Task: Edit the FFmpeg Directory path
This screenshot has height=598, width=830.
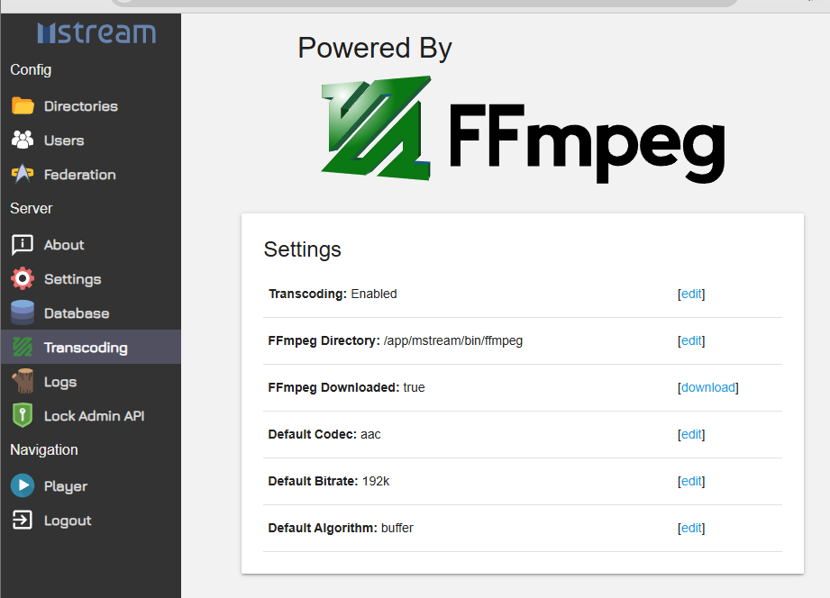Action: [691, 340]
